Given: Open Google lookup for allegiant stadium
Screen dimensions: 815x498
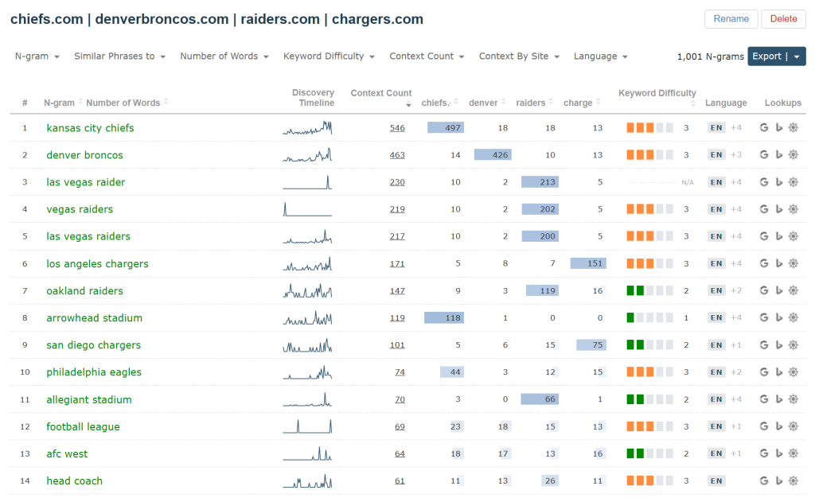Looking at the screenshot, I should click(763, 399).
